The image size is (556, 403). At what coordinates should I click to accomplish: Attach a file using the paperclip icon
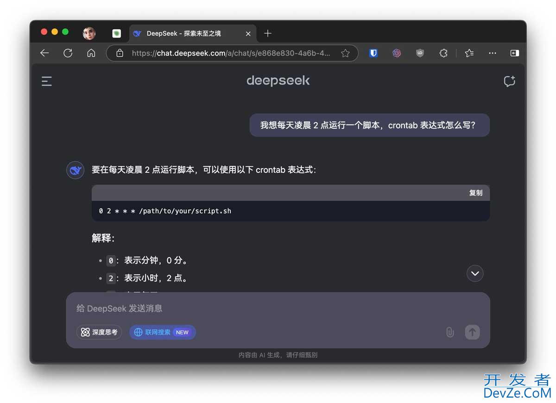pyautogui.click(x=449, y=332)
